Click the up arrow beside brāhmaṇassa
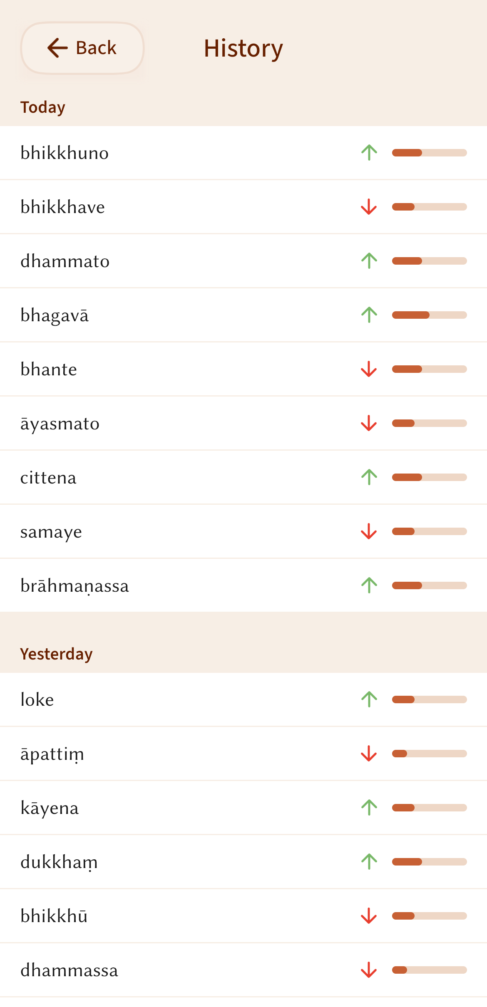This screenshot has height=1007, width=487. [x=369, y=585]
